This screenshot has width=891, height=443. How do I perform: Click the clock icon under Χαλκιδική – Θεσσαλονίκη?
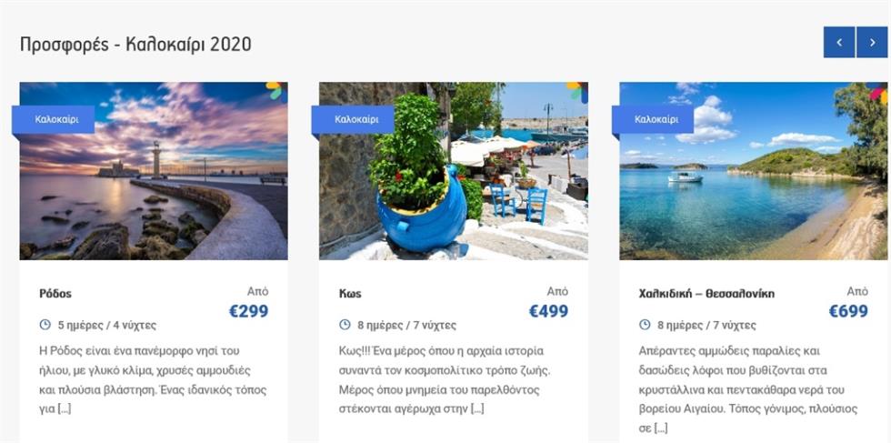[x=645, y=325]
